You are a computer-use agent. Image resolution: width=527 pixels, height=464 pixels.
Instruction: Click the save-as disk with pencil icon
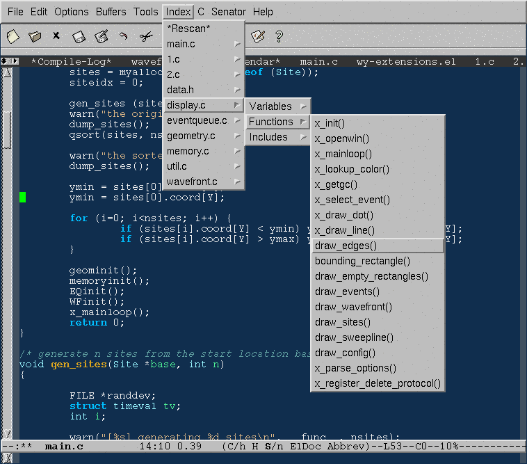tap(101, 36)
